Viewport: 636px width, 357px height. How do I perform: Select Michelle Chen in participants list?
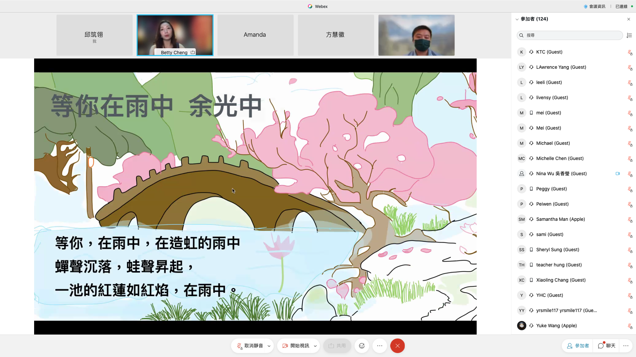[x=559, y=158]
